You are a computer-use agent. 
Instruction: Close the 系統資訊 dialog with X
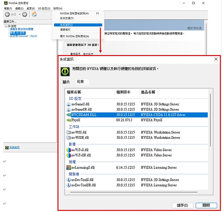216,59
